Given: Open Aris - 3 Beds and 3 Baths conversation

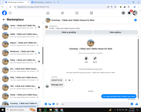Looking at the screenshot, I should [x=21, y=70].
